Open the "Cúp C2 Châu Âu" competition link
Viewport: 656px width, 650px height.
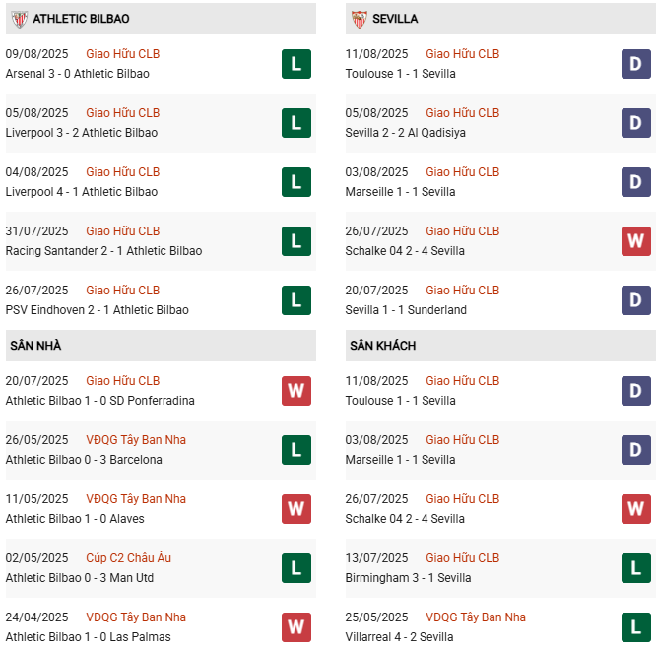coord(128,558)
